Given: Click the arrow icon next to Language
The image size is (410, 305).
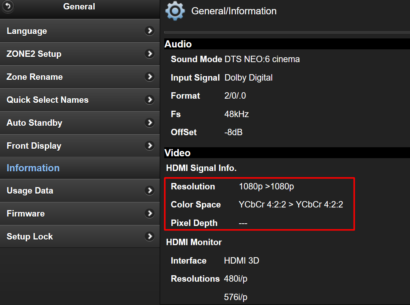Looking at the screenshot, I should pos(150,31).
